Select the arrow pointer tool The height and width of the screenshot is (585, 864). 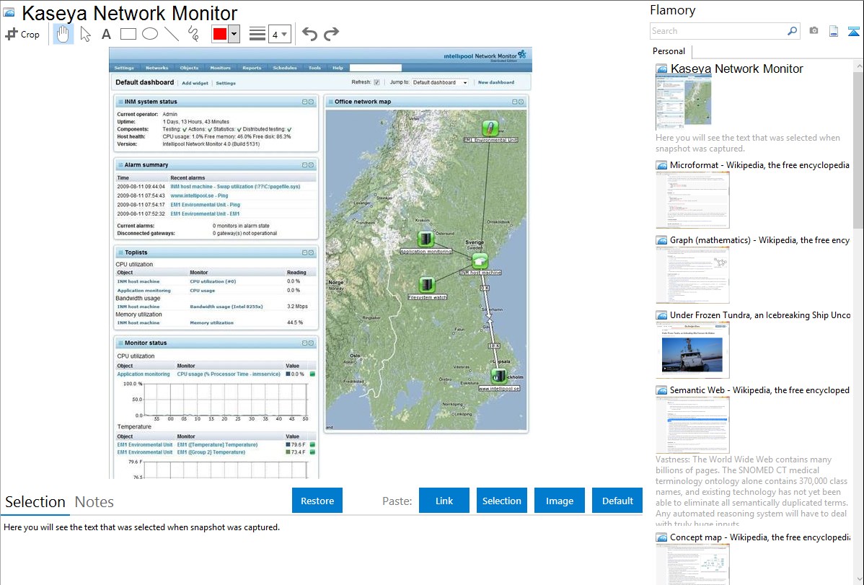86,34
